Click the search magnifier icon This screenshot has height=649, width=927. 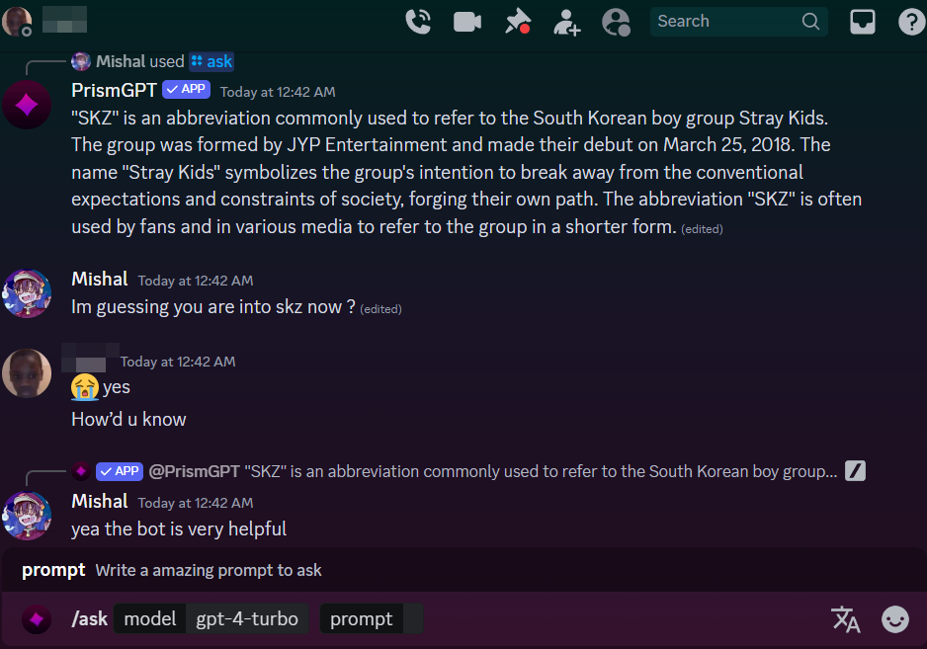tap(810, 22)
